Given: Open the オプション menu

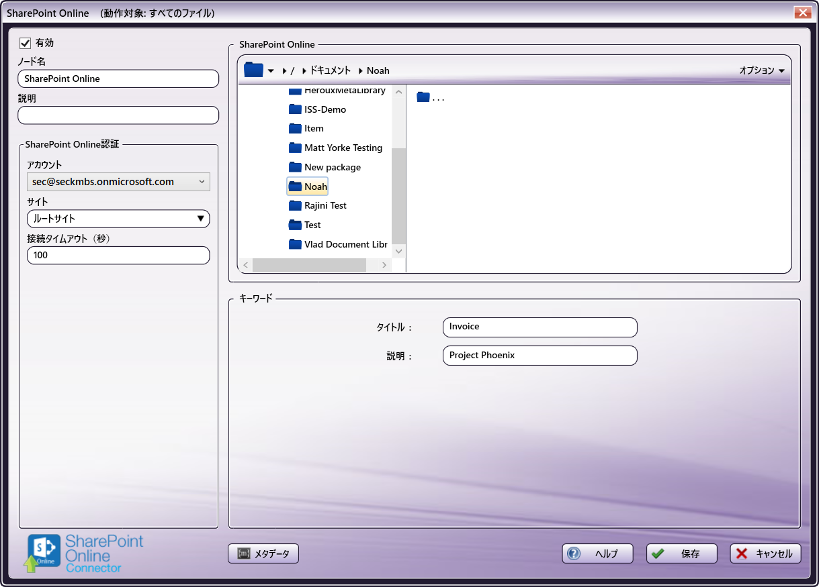Looking at the screenshot, I should click(x=762, y=70).
